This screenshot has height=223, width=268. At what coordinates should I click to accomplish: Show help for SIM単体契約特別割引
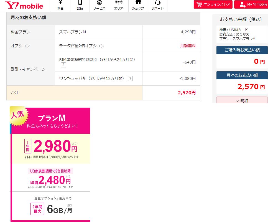point(63,65)
